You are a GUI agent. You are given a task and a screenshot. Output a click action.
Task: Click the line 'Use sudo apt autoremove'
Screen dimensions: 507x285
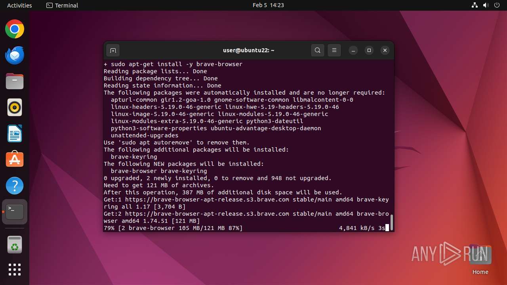[177, 142]
